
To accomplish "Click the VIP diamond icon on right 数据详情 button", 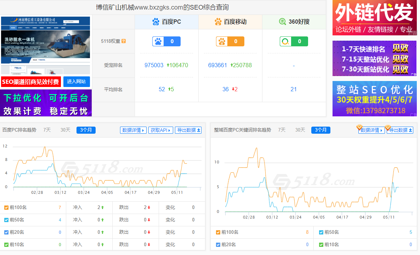I will click(359, 127).
